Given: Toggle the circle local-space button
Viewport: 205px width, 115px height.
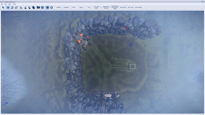Looking at the screenshot, I should click(52, 8).
